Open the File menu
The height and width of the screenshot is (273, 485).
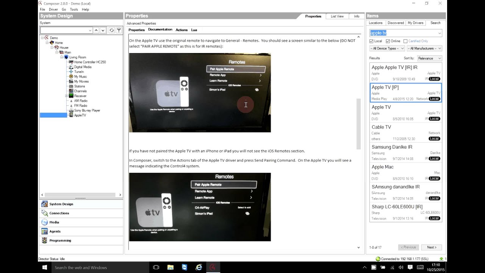click(x=42, y=9)
